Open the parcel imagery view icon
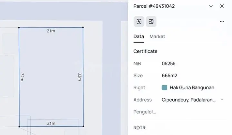Viewport: 232px width, 135px height. coord(151,22)
